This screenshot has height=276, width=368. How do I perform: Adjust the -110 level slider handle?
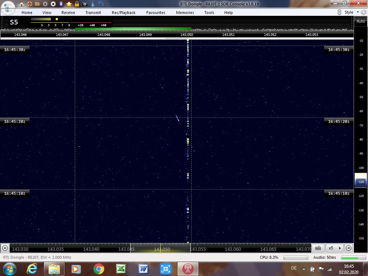(361, 182)
